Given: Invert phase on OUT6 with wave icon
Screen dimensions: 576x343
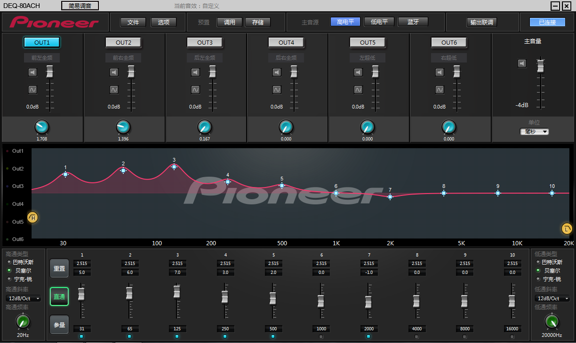Looking at the screenshot, I should (440, 89).
